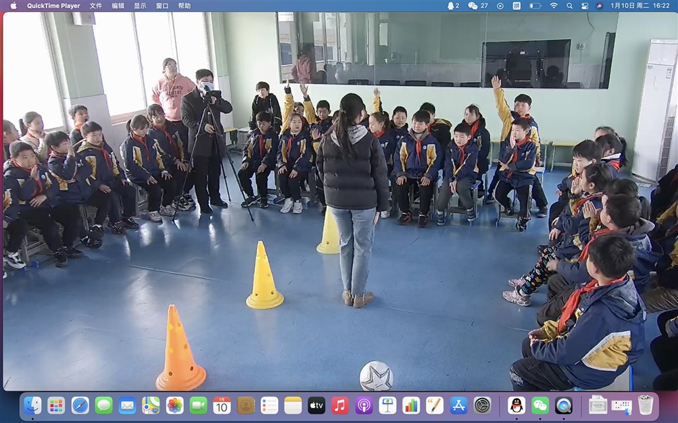Image resolution: width=678 pixels, height=423 pixels.
Task: Launch Safari from the Dock
Action: tap(80, 406)
